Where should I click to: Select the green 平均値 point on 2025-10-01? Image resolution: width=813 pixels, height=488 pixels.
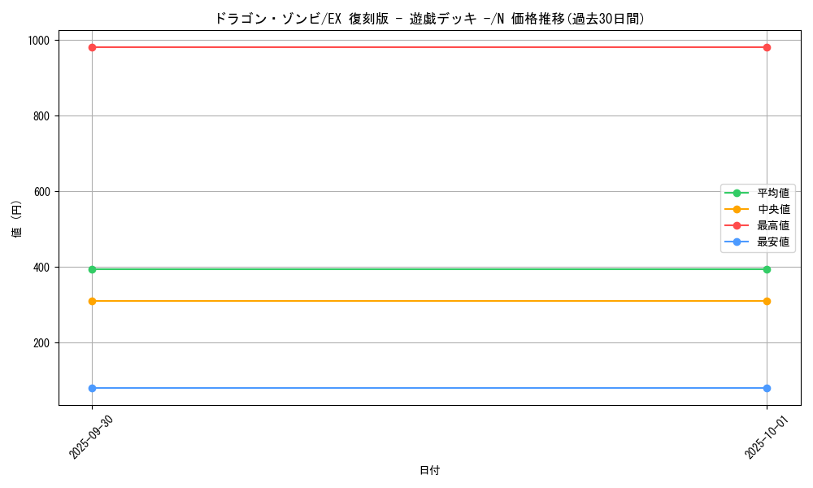(x=767, y=269)
